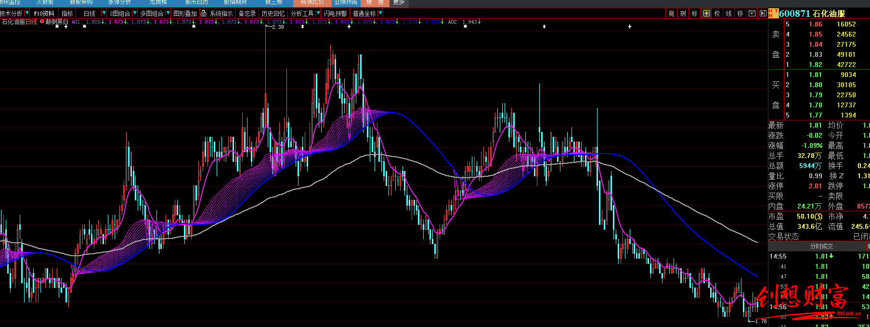This screenshot has height=327, width=870.
Task: Open the 龙虎榜 top tab
Action: pos(158,2)
